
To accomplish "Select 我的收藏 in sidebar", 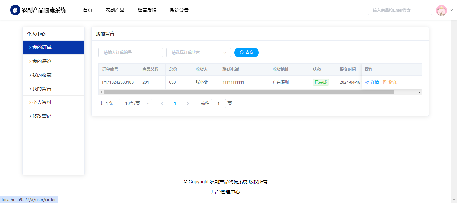I will click(x=42, y=75).
